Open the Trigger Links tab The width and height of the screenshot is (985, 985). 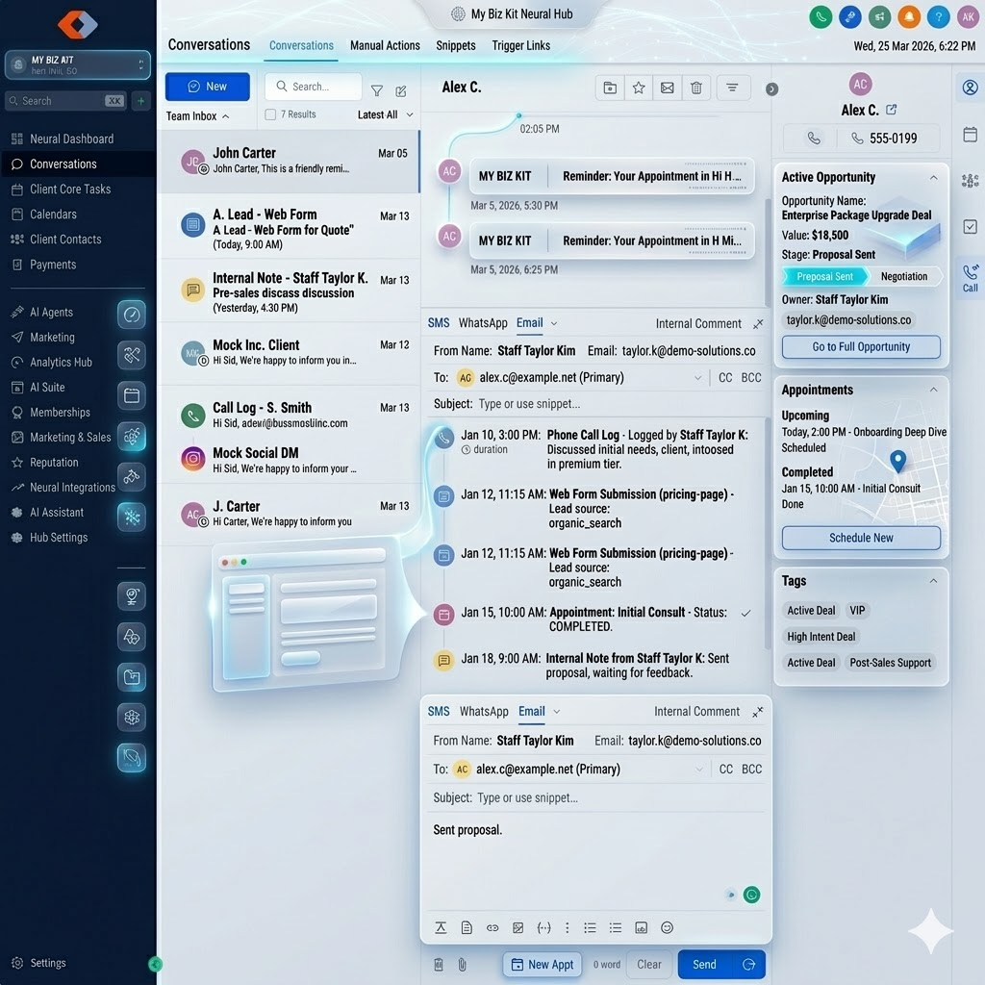coord(520,46)
